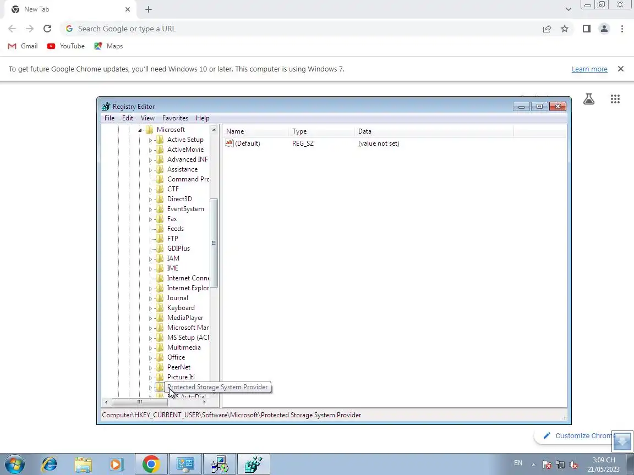
Task: Select the Picture It! key
Action: point(181,377)
